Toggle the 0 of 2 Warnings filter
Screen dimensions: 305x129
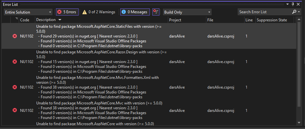point(99,12)
